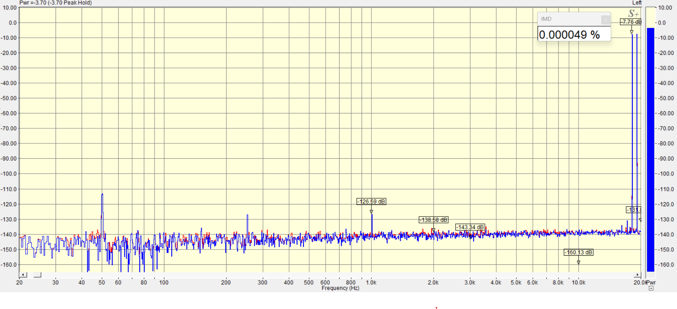Select the -7.76 dB peak marker label
The width and height of the screenshot is (677, 309).
(631, 22)
